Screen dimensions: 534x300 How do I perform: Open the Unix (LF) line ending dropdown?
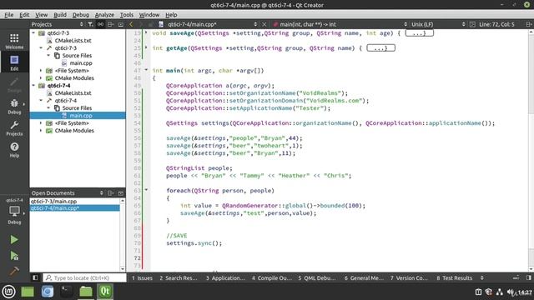point(437,24)
